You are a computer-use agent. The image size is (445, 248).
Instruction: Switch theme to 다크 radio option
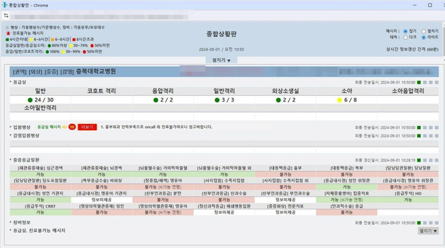pyautogui.click(x=405, y=38)
